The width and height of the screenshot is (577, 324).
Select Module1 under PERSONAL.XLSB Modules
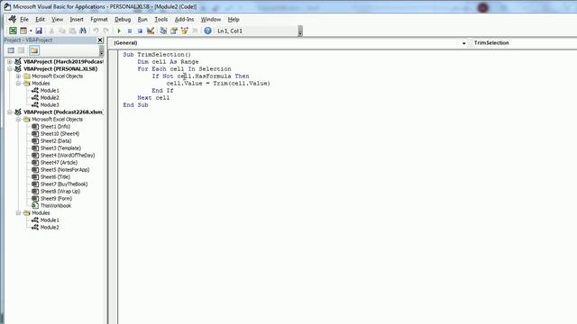click(x=50, y=90)
